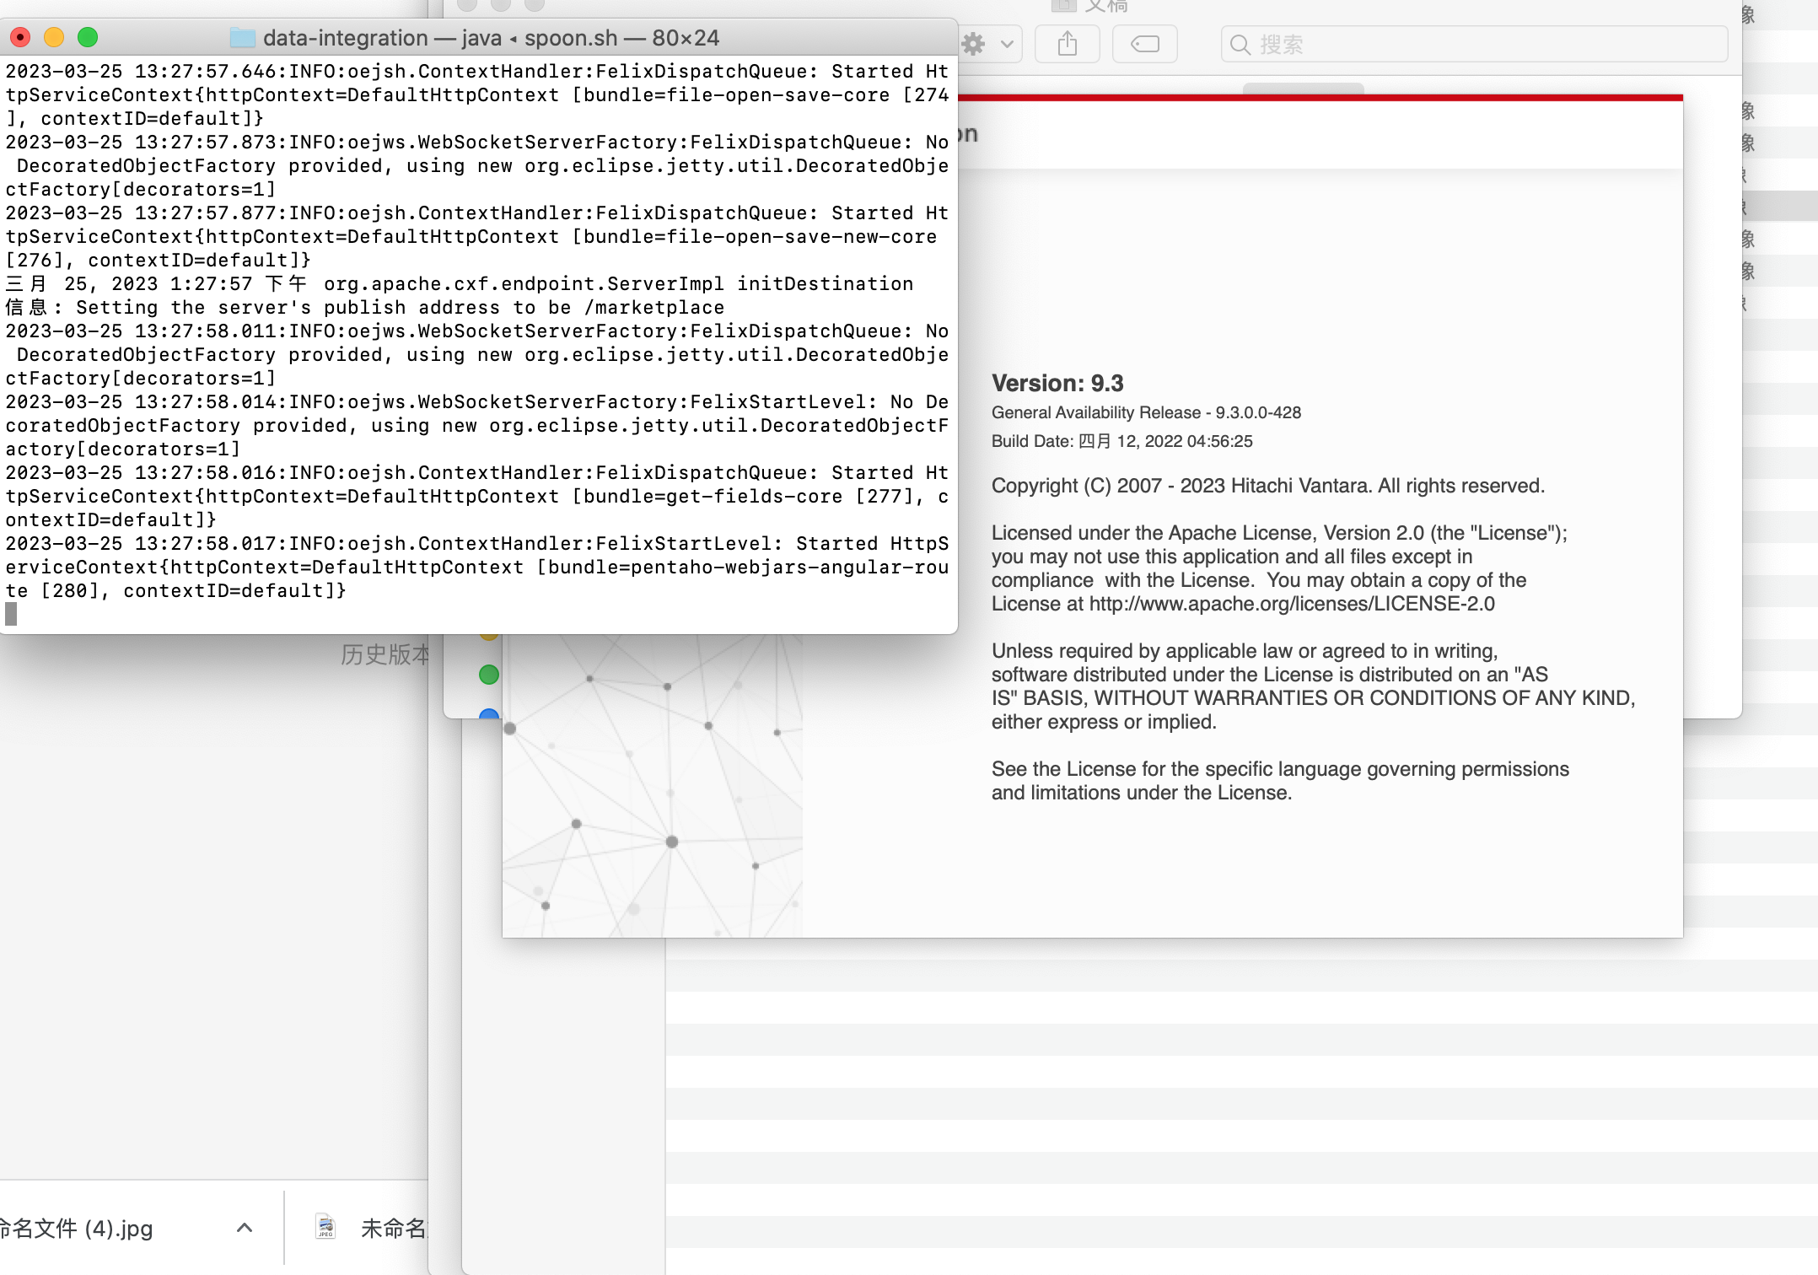Zoom the terminal window with green button

tap(88, 37)
